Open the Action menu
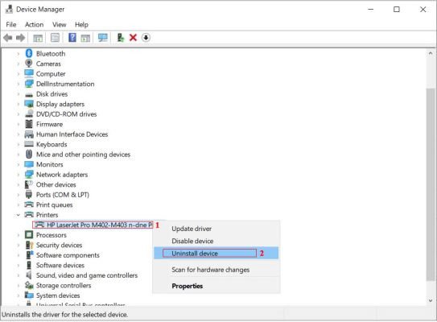Screen dimensions: 437x322 tap(34, 24)
